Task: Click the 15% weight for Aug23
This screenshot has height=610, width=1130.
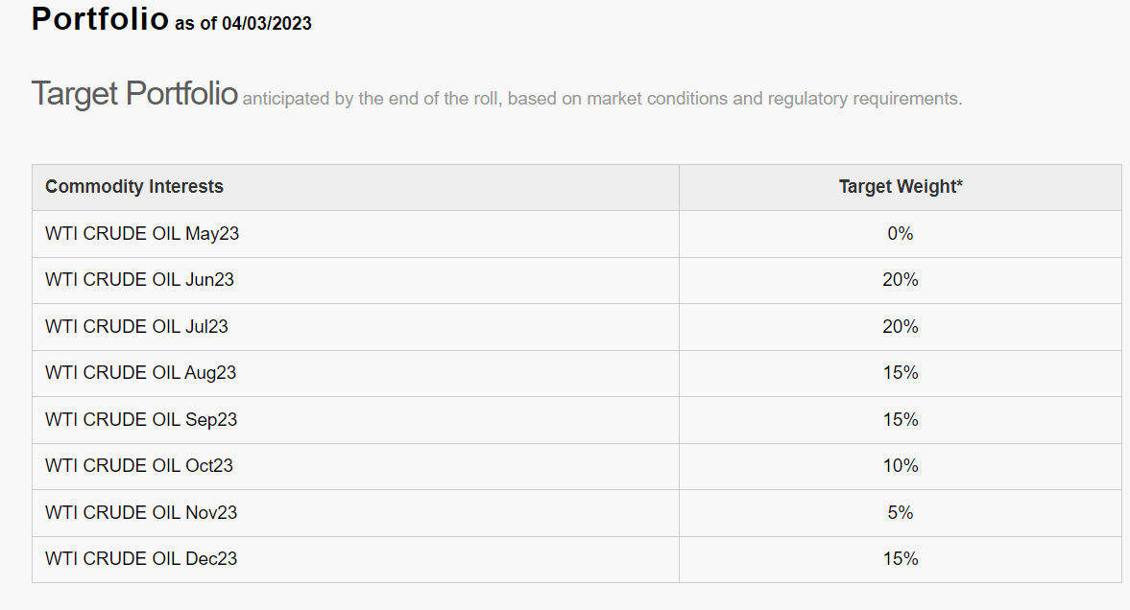Action: [x=900, y=373]
